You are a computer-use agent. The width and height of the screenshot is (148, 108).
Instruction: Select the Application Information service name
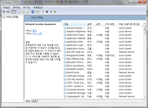tap(75, 42)
